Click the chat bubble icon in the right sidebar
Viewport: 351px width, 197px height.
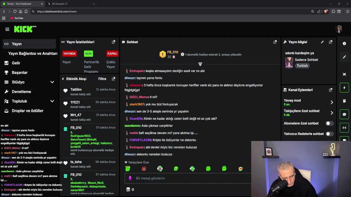coord(344,114)
